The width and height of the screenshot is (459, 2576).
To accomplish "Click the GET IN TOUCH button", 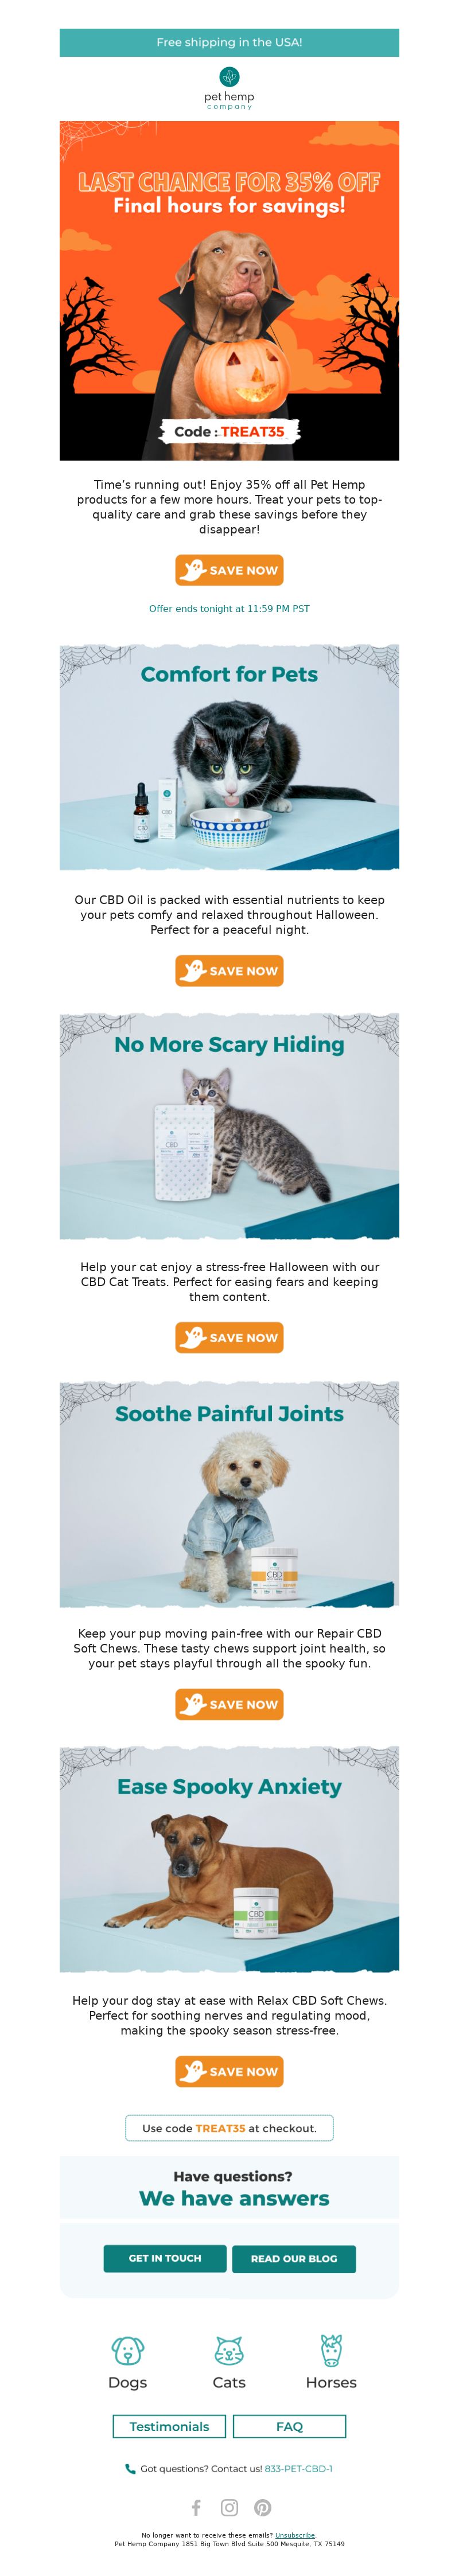I will [165, 2257].
